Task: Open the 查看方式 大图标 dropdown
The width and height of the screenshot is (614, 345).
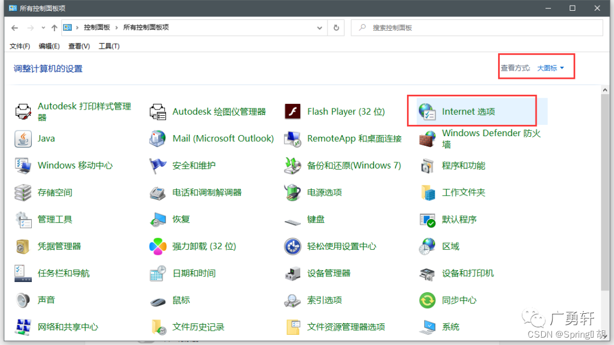Action: (550, 68)
